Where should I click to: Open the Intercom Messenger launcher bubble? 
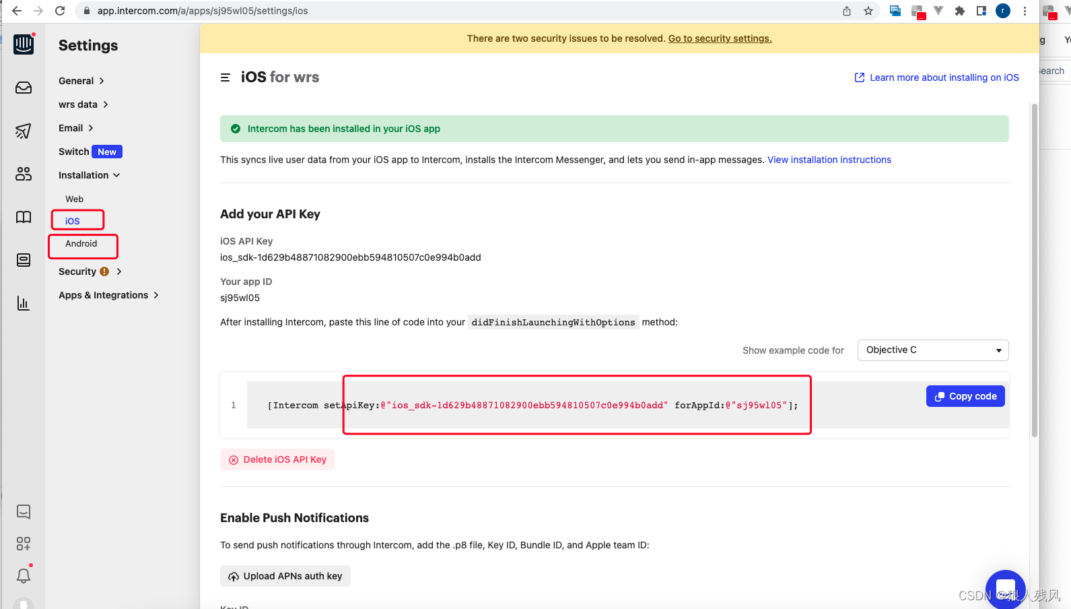[x=1006, y=589]
